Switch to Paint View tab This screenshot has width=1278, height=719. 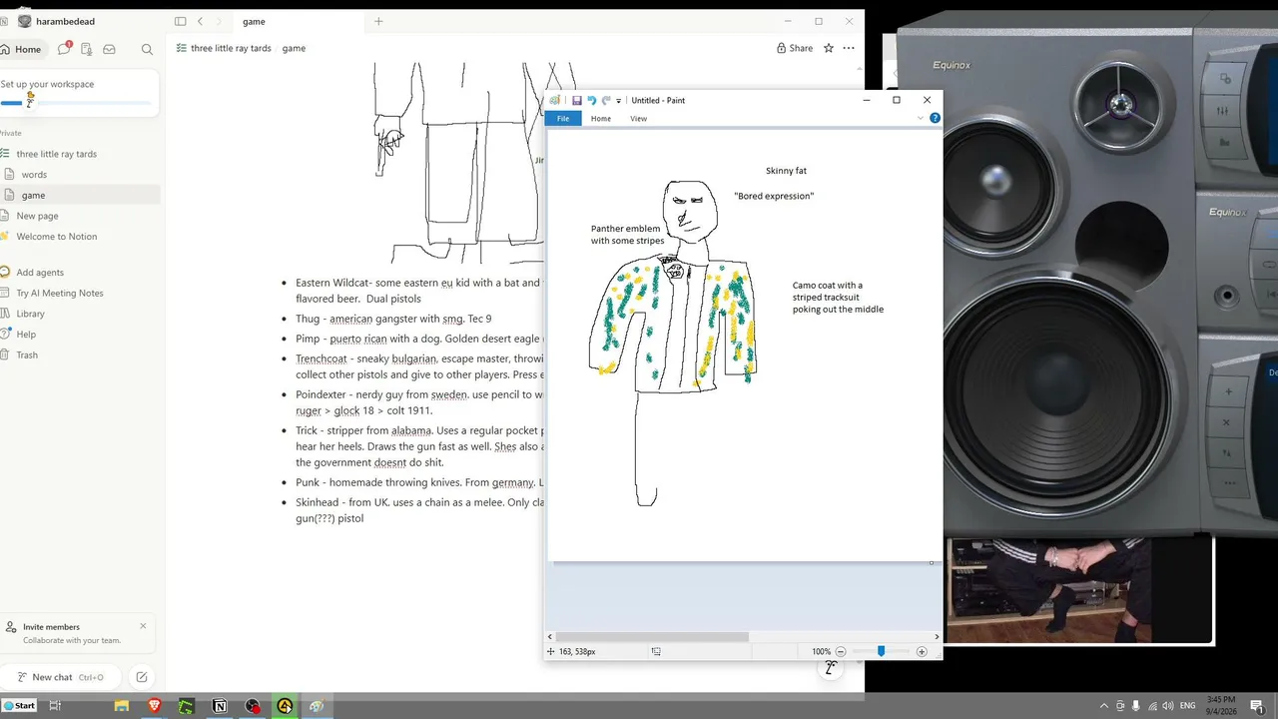pos(639,118)
